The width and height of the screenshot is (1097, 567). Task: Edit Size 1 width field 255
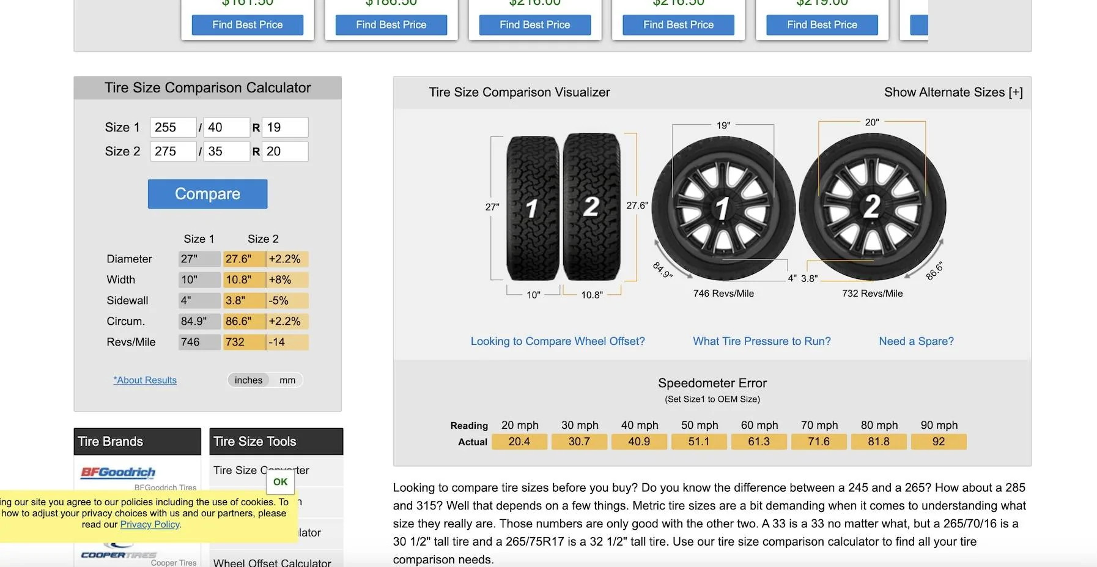(x=173, y=127)
